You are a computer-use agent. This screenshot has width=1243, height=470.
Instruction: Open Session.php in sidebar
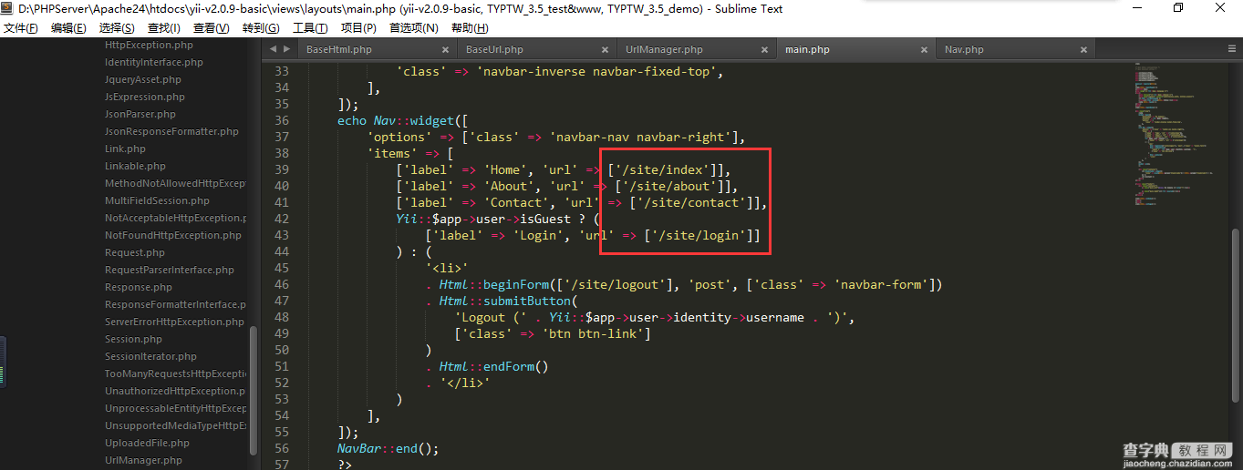pyautogui.click(x=133, y=339)
